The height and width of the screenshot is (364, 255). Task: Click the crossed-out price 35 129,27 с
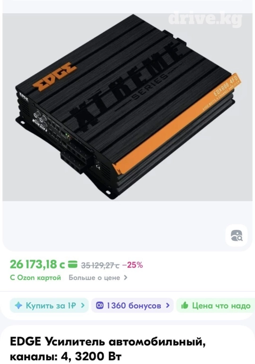pos(100,265)
